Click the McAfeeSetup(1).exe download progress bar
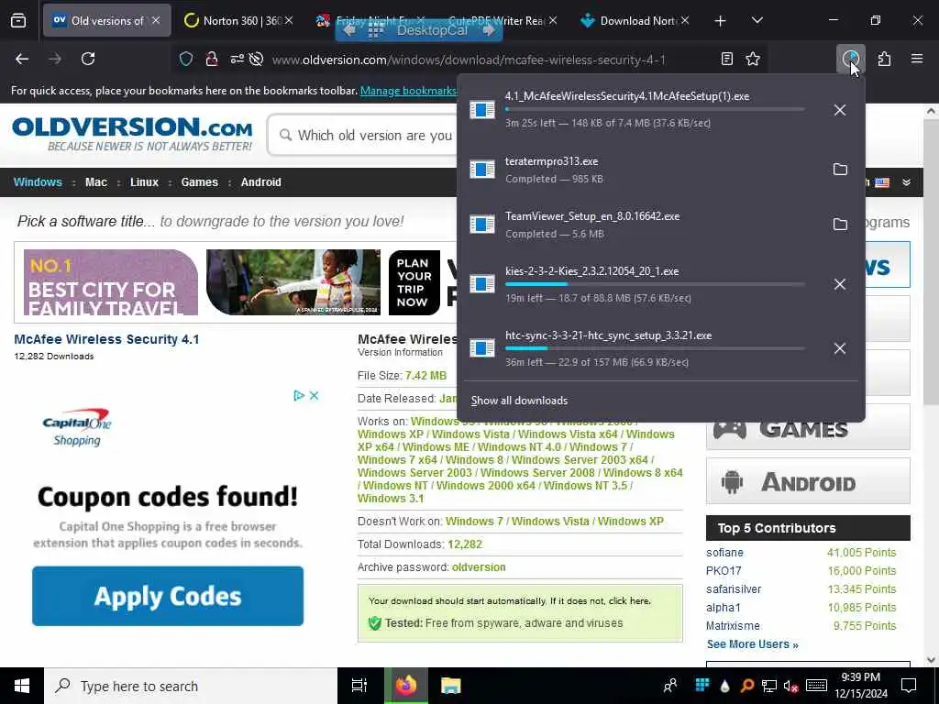The width and height of the screenshot is (939, 704). point(655,110)
